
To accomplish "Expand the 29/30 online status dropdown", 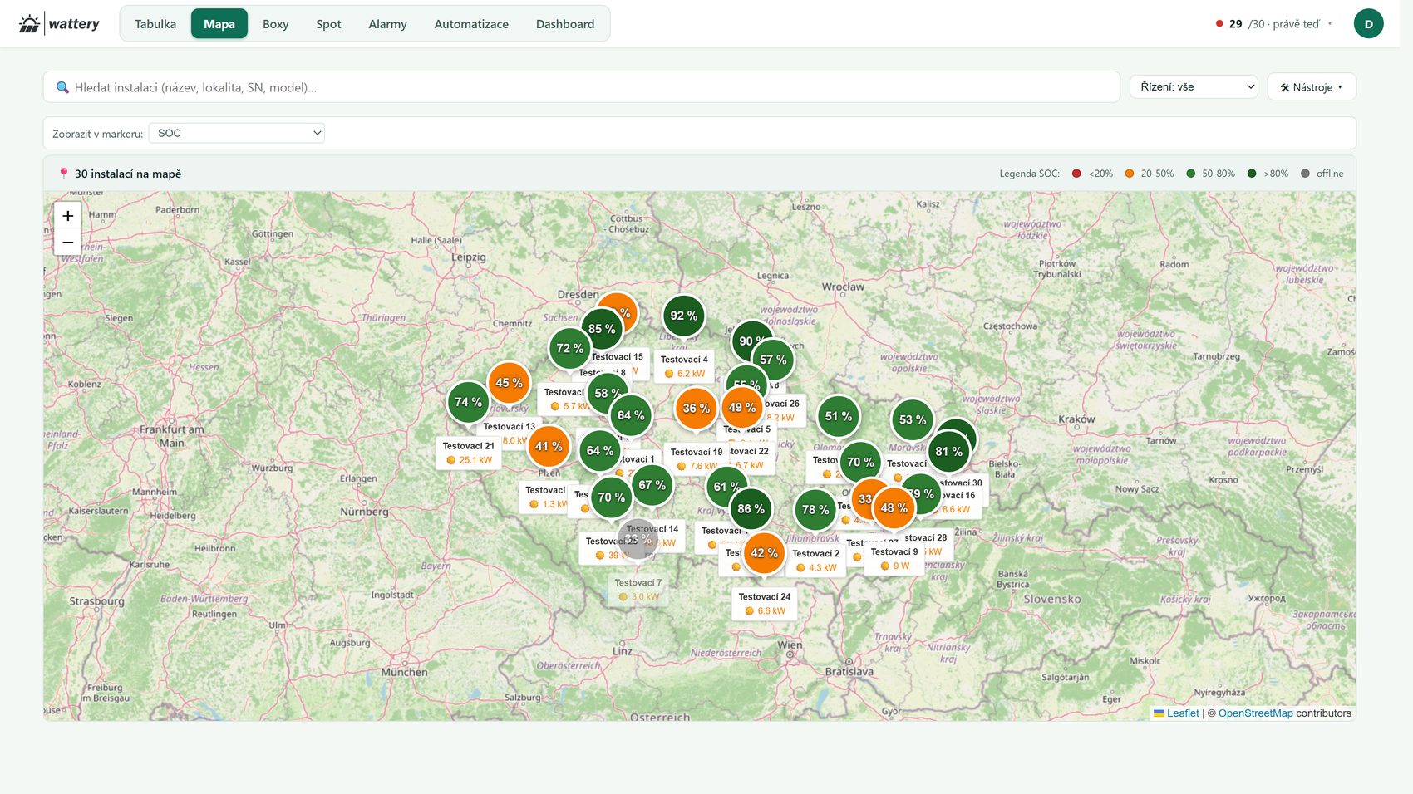I will (x=1274, y=24).
